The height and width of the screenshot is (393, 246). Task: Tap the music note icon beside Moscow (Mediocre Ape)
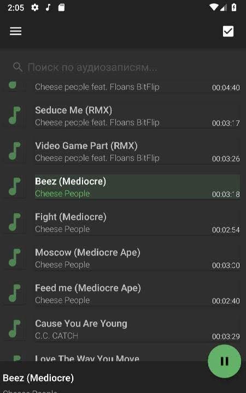coord(15,258)
